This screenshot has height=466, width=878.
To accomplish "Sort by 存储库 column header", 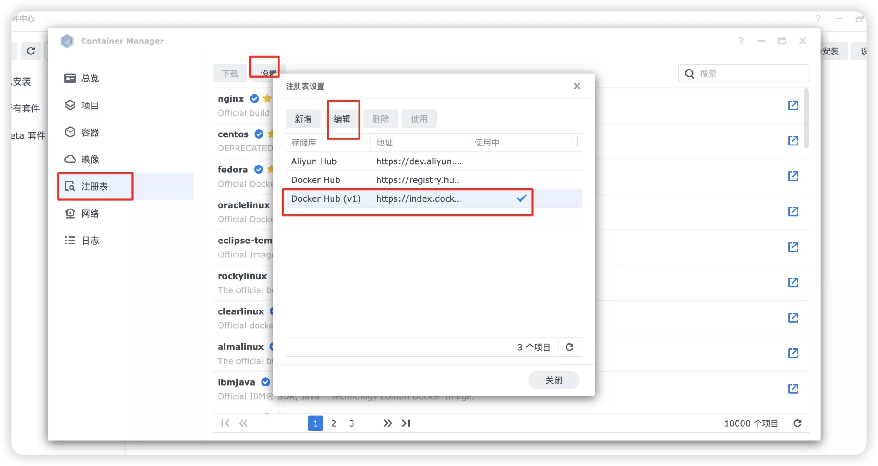I will pos(328,143).
